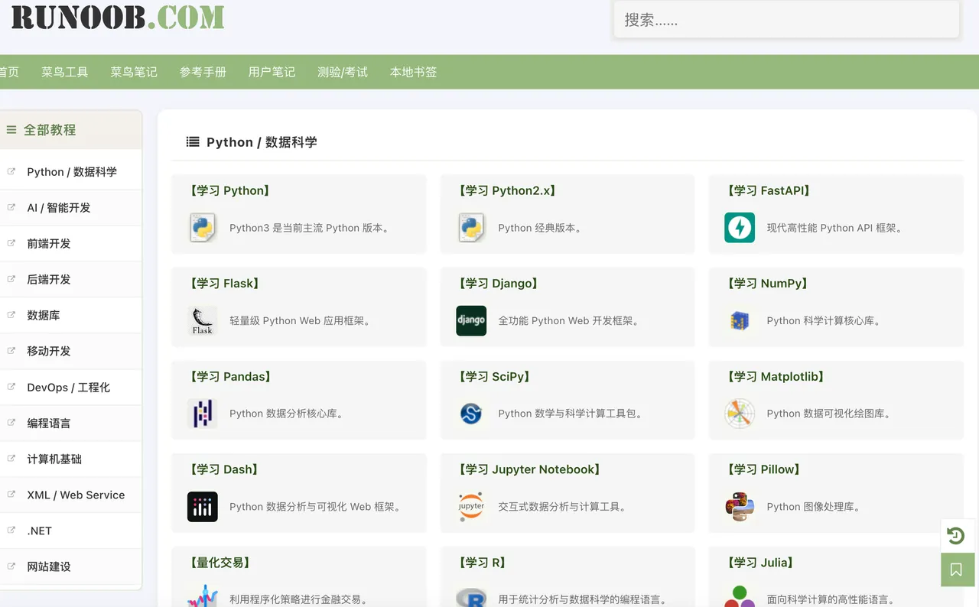Open the 本地书签 navigation item
Image resolution: width=979 pixels, height=607 pixels.
[414, 72]
